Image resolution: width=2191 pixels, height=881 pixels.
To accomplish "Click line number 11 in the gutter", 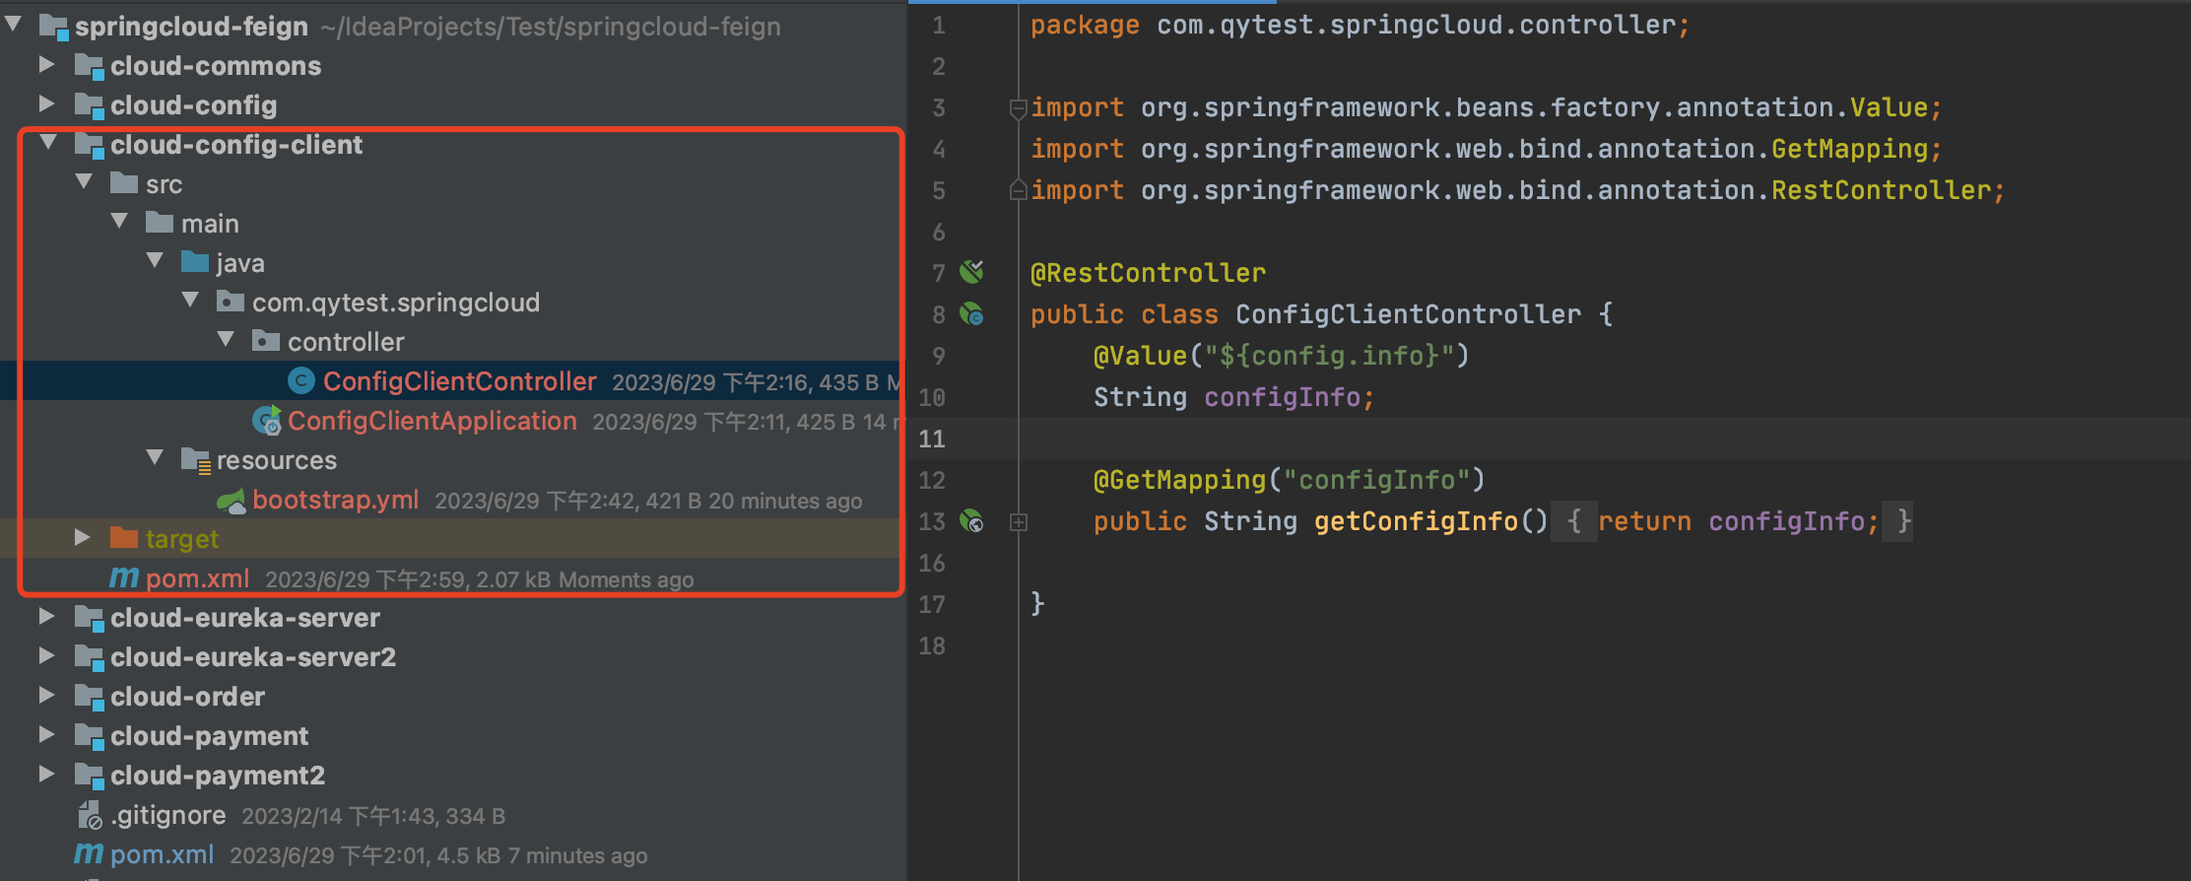I will [x=932, y=439].
